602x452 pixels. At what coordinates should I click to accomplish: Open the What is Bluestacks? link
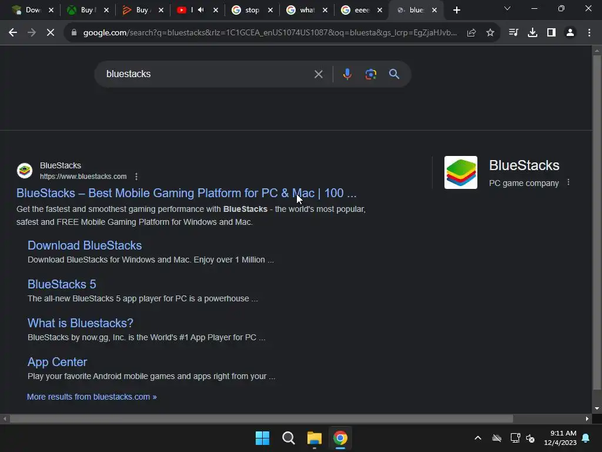[80, 323]
